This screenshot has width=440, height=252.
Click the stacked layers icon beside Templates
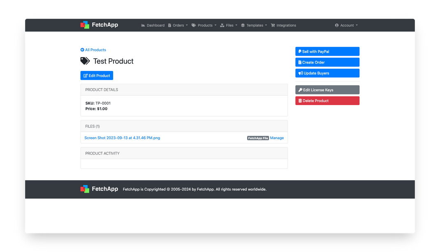(x=242, y=25)
